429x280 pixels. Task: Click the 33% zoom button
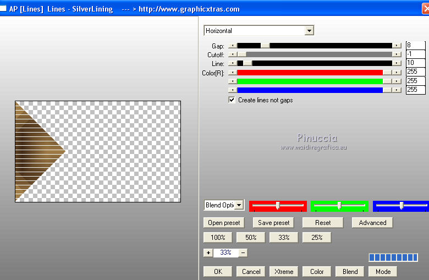pos(284,237)
